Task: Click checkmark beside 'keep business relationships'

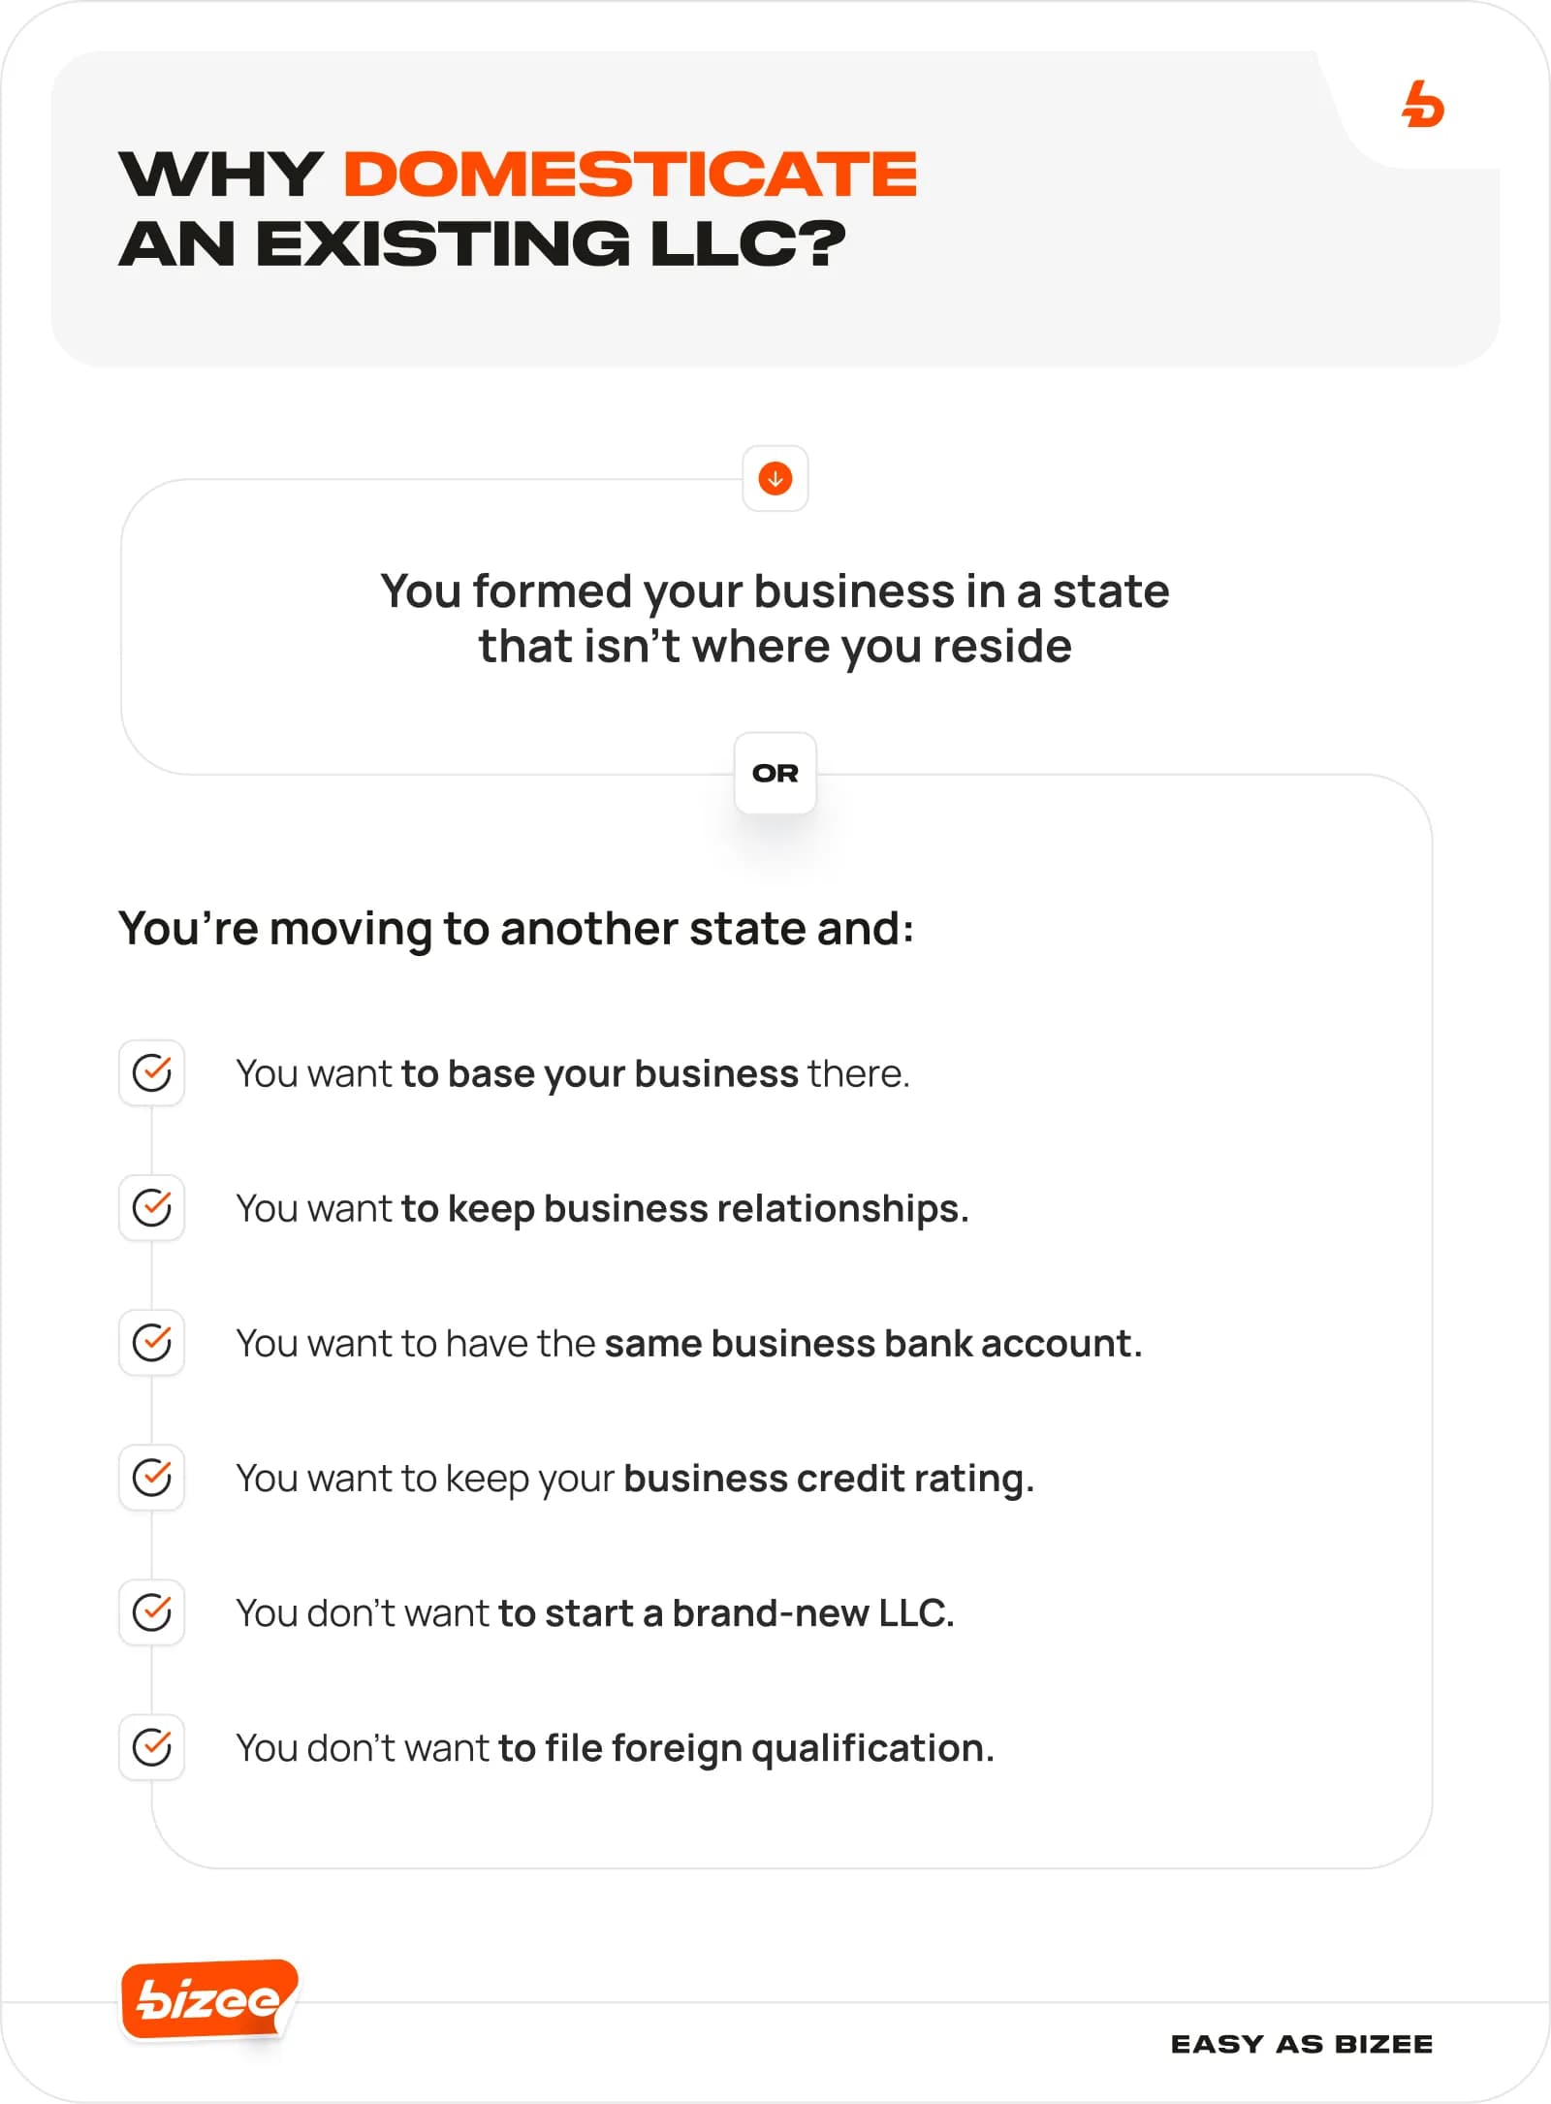Action: pos(152,1207)
